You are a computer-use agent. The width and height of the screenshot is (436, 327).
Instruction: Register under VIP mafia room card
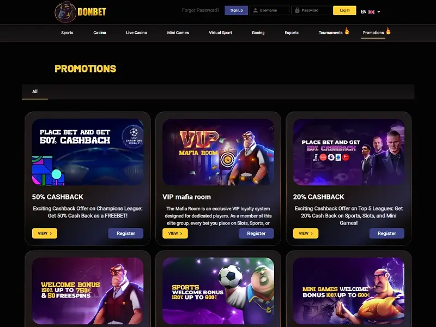tap(256, 233)
